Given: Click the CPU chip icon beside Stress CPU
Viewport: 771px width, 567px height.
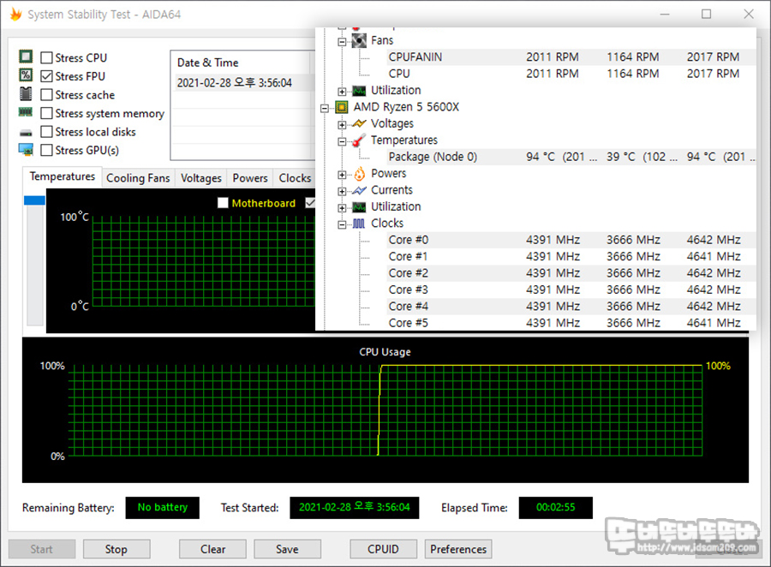Looking at the screenshot, I should pos(26,57).
